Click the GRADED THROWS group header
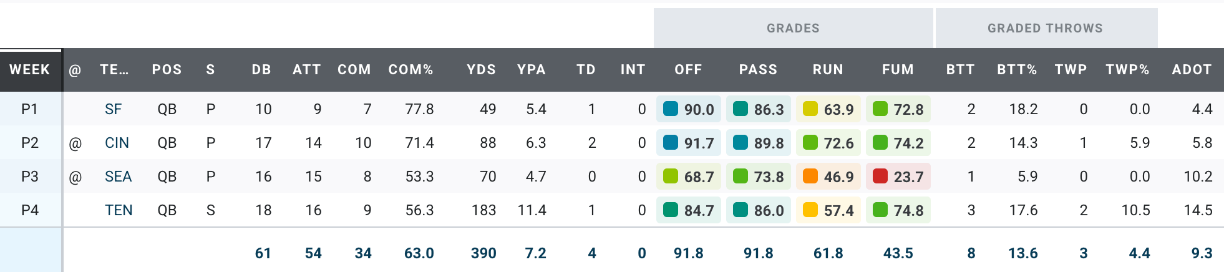This screenshot has width=1224, height=272. pos(1045,28)
